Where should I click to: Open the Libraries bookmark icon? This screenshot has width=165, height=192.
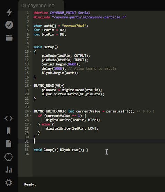pyautogui.click(x=9, y=131)
